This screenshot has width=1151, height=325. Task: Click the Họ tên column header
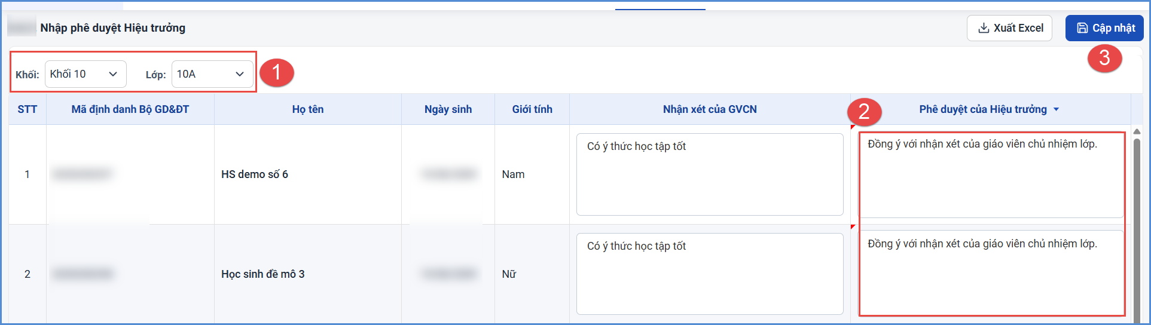pyautogui.click(x=308, y=109)
